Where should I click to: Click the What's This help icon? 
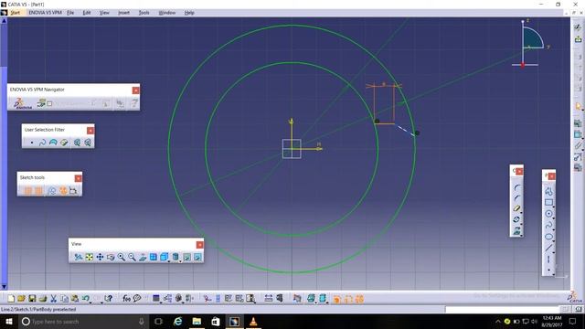[108, 299]
